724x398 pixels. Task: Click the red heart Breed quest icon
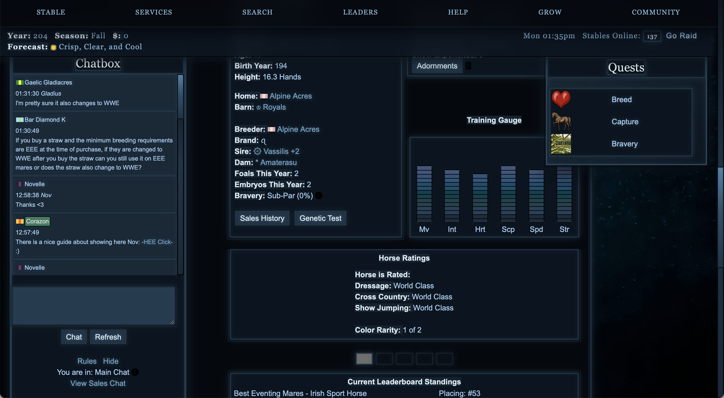[x=561, y=99]
